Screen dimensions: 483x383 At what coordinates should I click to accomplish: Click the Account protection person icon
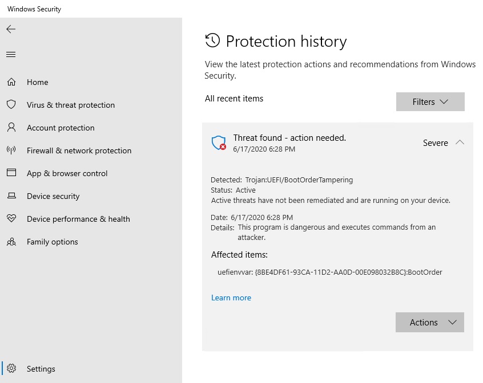(x=11, y=128)
